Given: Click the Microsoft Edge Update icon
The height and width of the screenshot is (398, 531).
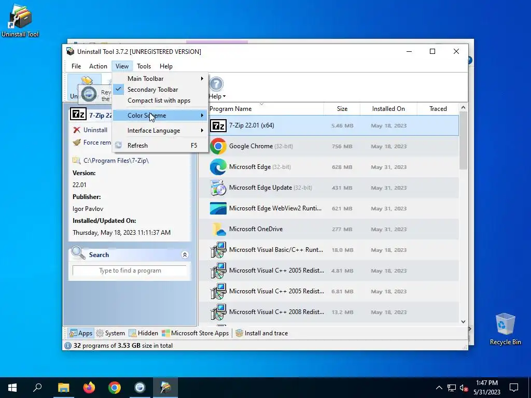Looking at the screenshot, I should tap(218, 188).
